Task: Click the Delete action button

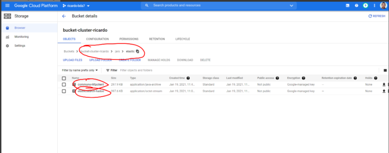Action: point(205,60)
